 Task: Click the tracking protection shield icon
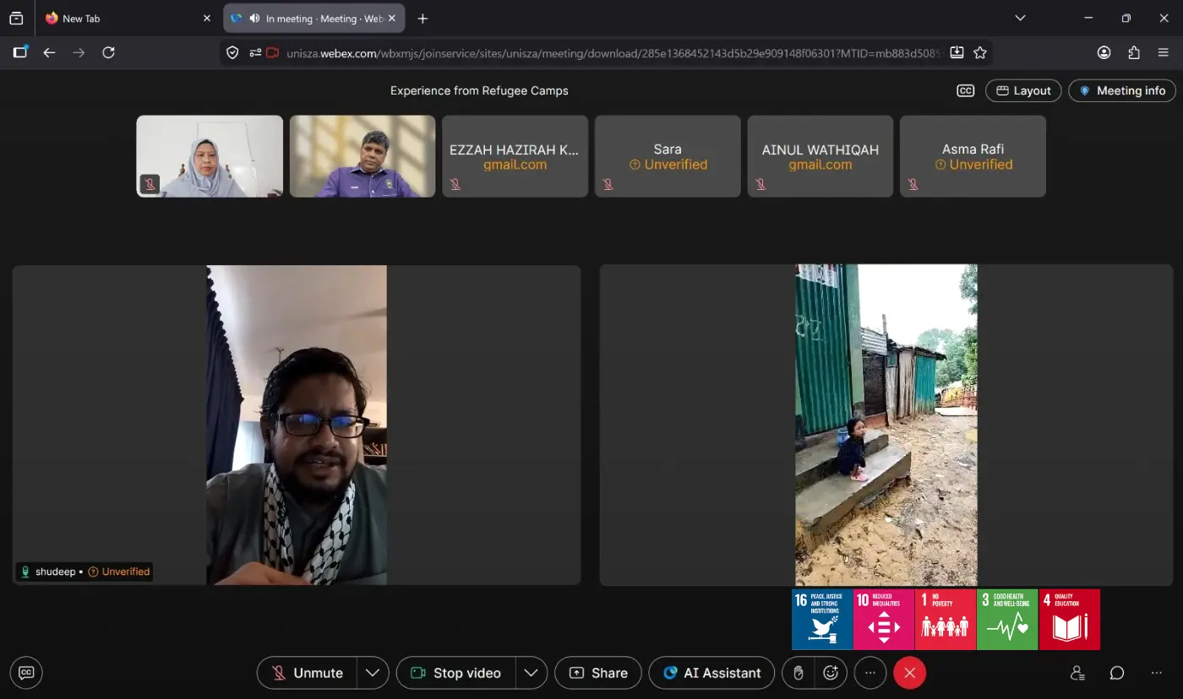(x=232, y=52)
